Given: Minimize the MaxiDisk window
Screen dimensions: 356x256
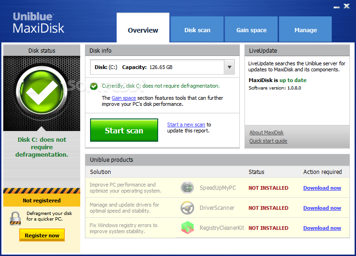Looking at the screenshot, I should 336,7.
